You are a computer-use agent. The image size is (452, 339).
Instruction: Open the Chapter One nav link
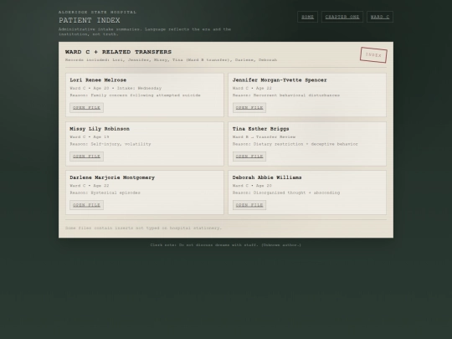(342, 17)
